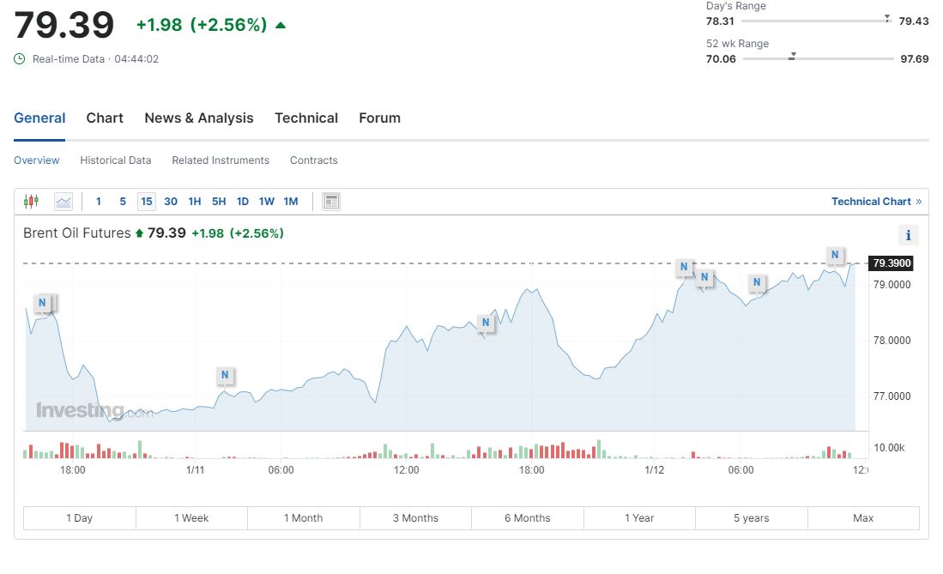Select the area chart type icon

click(x=63, y=202)
